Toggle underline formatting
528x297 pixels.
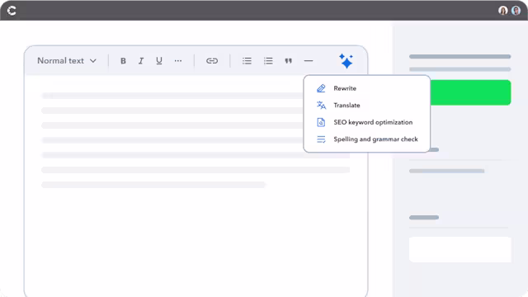pos(159,61)
